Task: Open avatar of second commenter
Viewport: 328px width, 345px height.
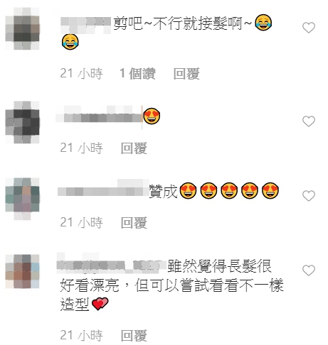Action: [23, 122]
